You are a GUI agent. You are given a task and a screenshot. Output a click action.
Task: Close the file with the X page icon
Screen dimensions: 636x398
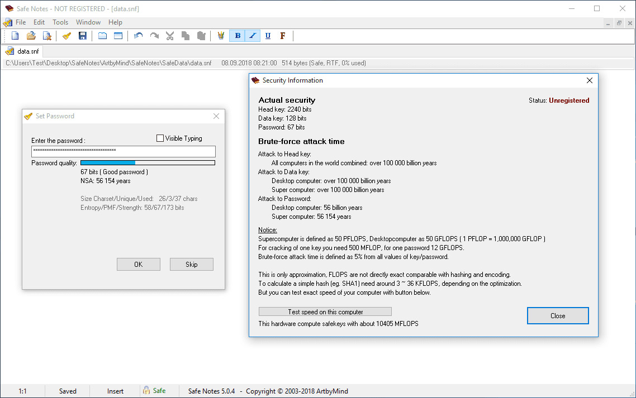(x=47, y=36)
